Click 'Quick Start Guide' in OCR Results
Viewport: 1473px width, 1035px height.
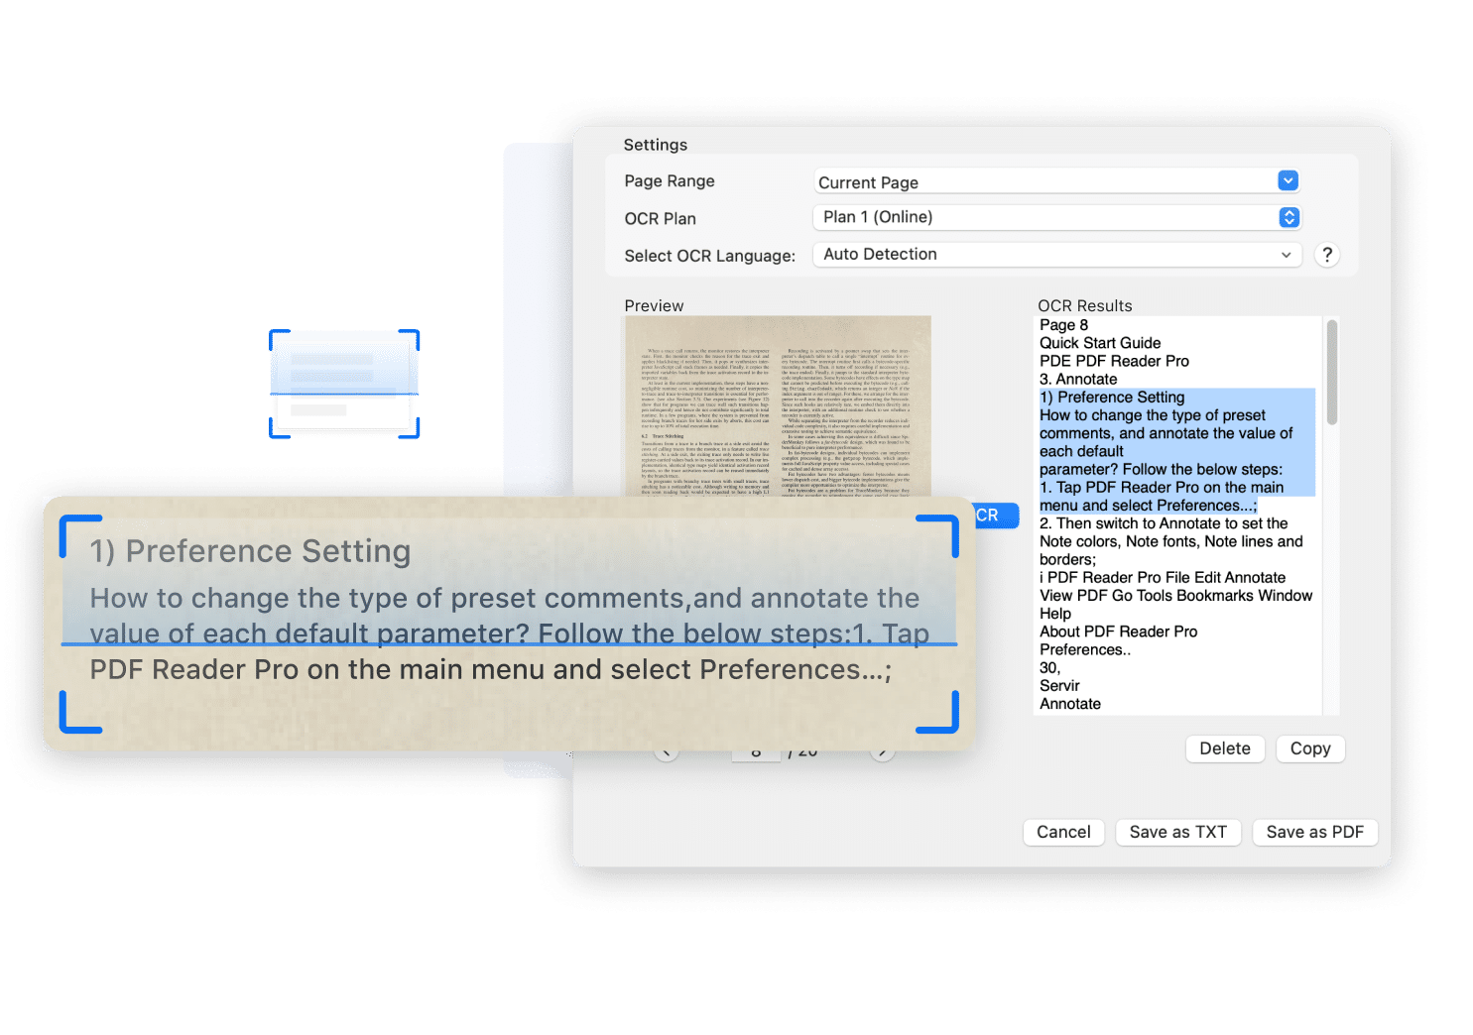pos(1100,343)
